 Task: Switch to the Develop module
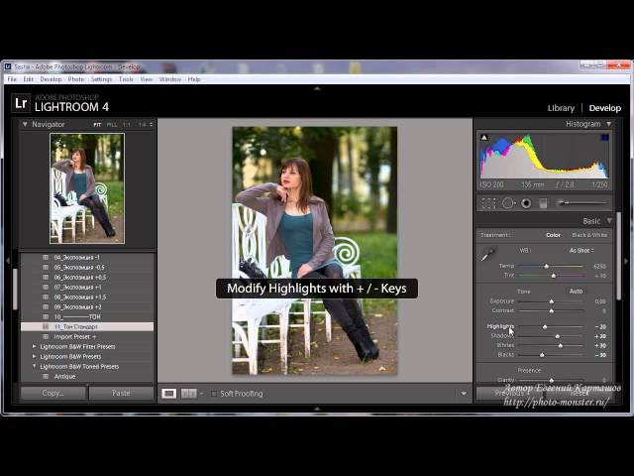[605, 108]
